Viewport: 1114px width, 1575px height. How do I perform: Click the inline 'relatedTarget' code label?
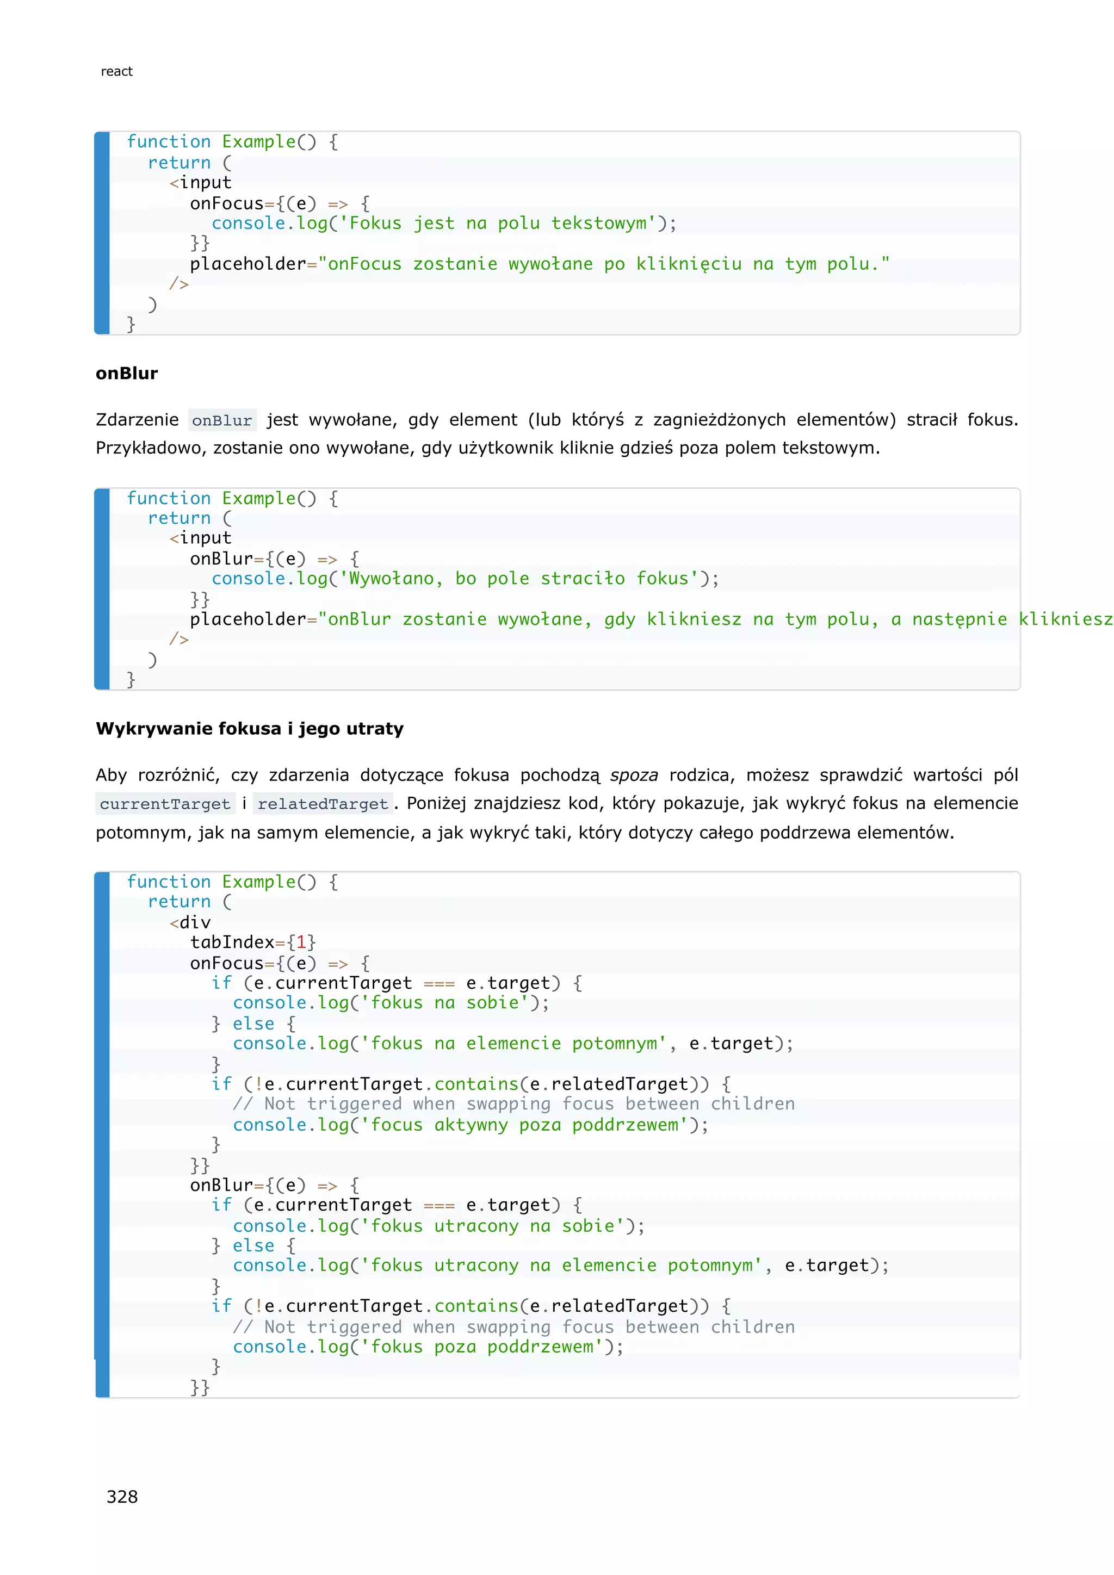(323, 804)
